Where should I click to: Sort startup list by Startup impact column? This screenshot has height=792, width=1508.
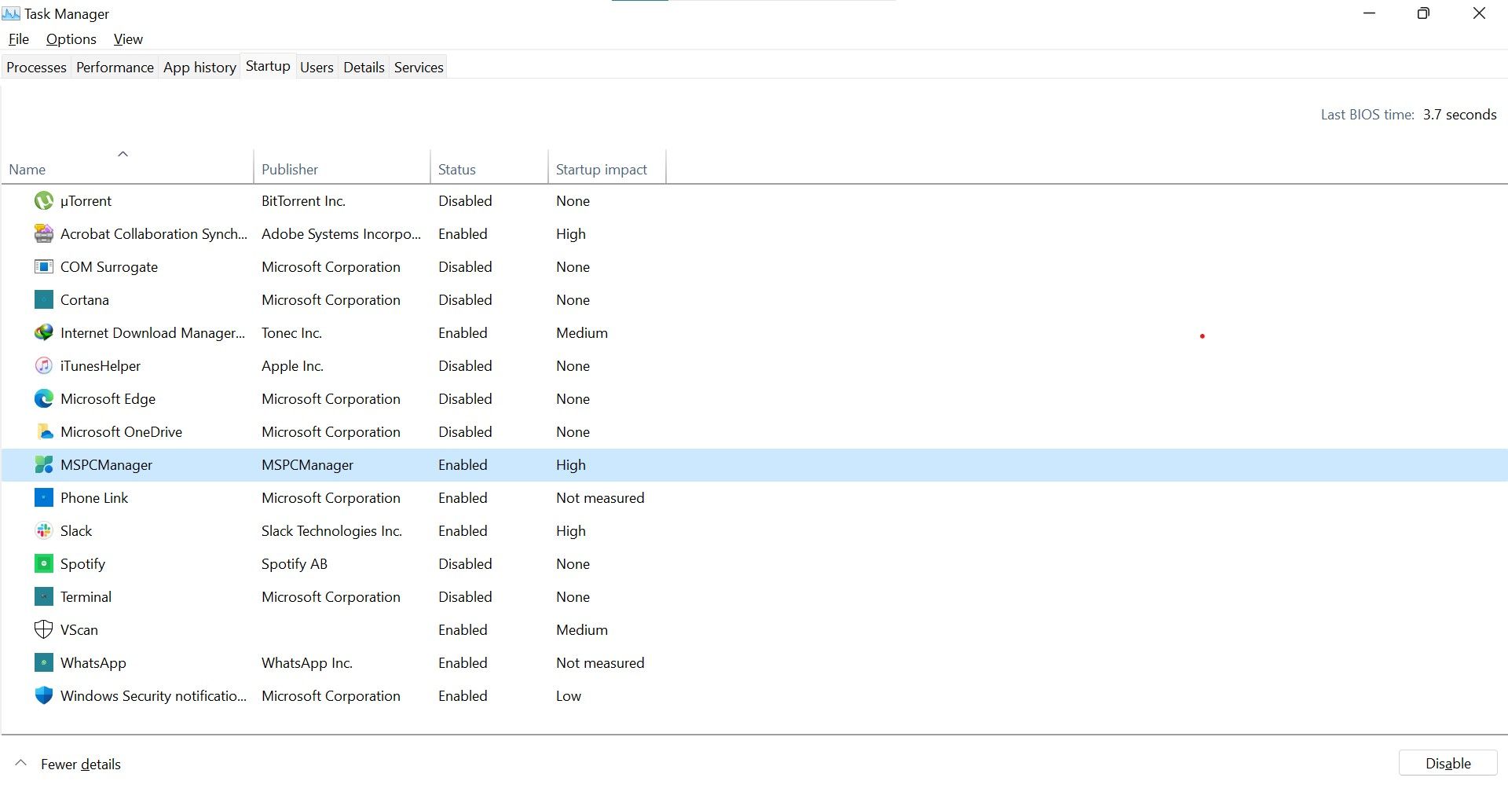point(607,167)
